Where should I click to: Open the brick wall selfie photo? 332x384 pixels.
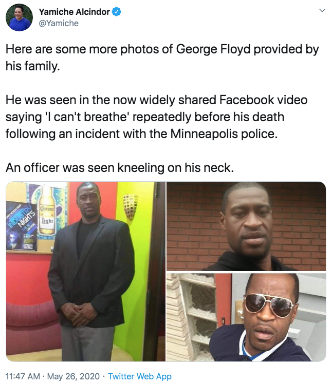(246, 226)
